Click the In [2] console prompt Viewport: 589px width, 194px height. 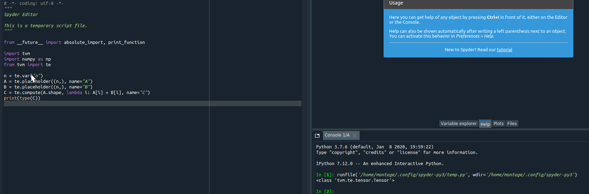pos(325,191)
